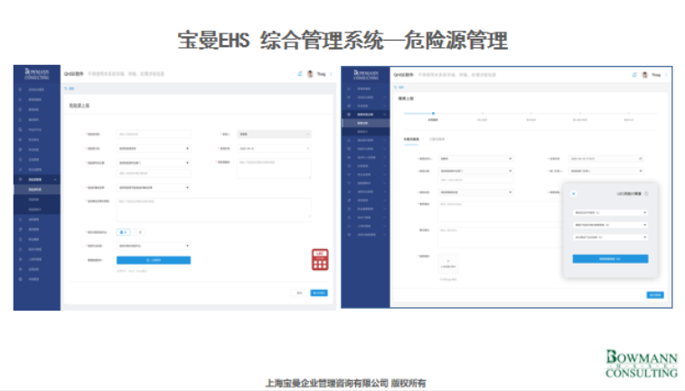
Task: Open the vertical dots menu in the 危险源上报 window
Action: coord(331,74)
